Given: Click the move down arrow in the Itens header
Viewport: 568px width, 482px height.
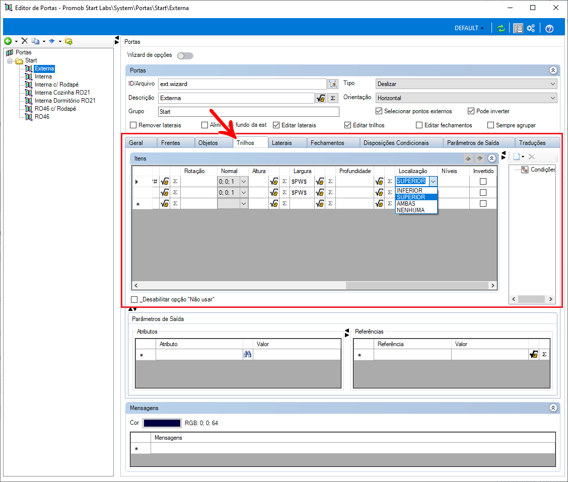Looking at the screenshot, I should 479,158.
